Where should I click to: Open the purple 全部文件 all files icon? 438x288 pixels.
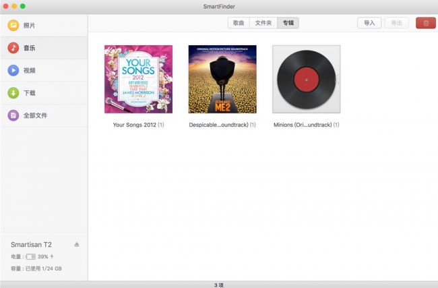tap(13, 115)
